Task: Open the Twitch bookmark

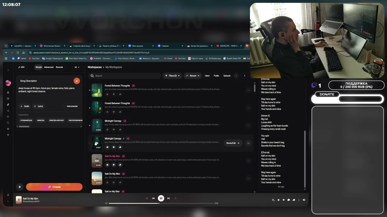Action: click(21, 58)
